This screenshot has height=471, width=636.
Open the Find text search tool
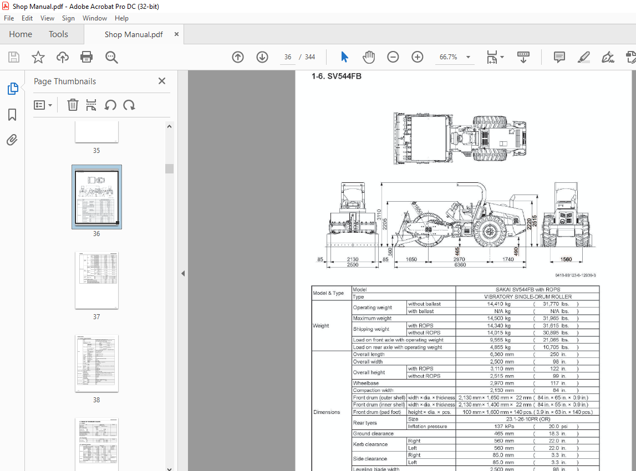coord(111,57)
